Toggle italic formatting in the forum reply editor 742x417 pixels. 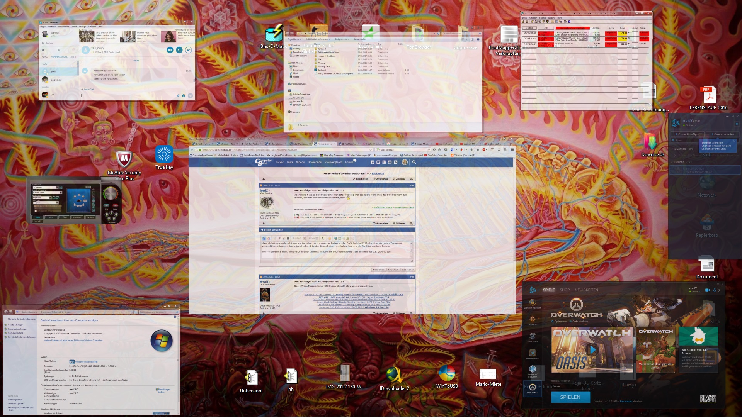pyautogui.click(x=284, y=238)
